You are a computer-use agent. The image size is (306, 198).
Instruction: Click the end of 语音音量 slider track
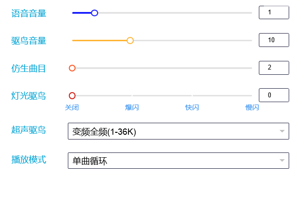[250, 13]
